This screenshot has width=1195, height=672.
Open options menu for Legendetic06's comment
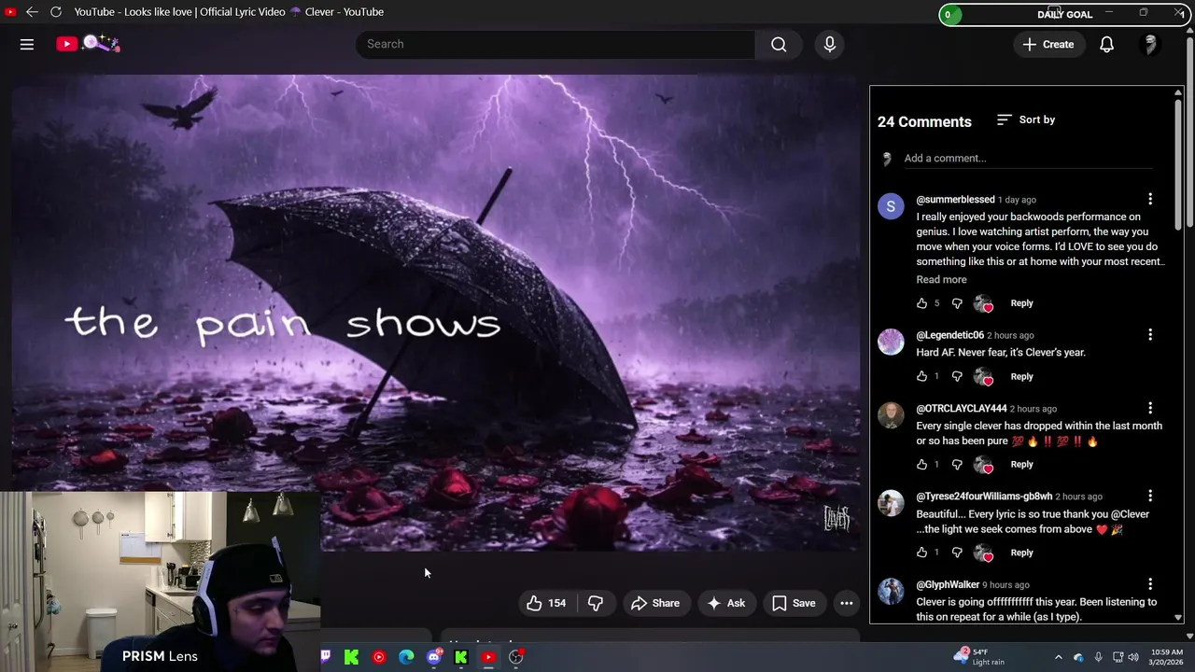1150,335
